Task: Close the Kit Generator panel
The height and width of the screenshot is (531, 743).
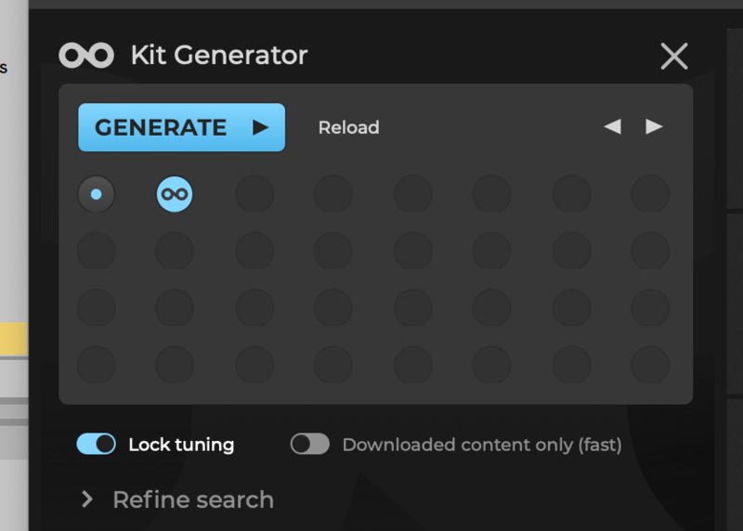Action: pyautogui.click(x=674, y=57)
